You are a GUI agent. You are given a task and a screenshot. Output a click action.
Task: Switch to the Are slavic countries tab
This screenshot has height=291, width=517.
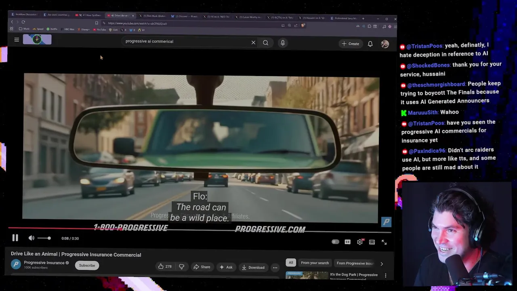point(56,15)
